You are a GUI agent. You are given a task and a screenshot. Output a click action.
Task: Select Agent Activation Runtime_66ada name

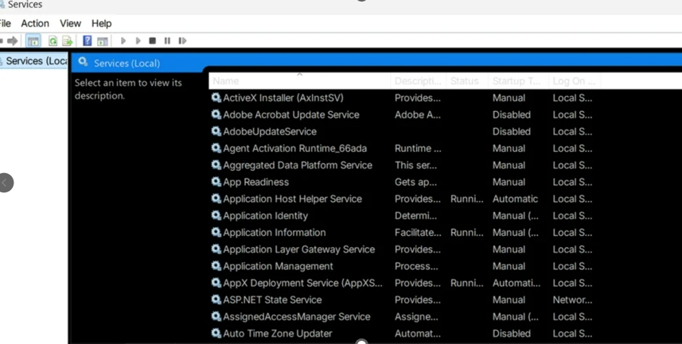pyautogui.click(x=295, y=148)
